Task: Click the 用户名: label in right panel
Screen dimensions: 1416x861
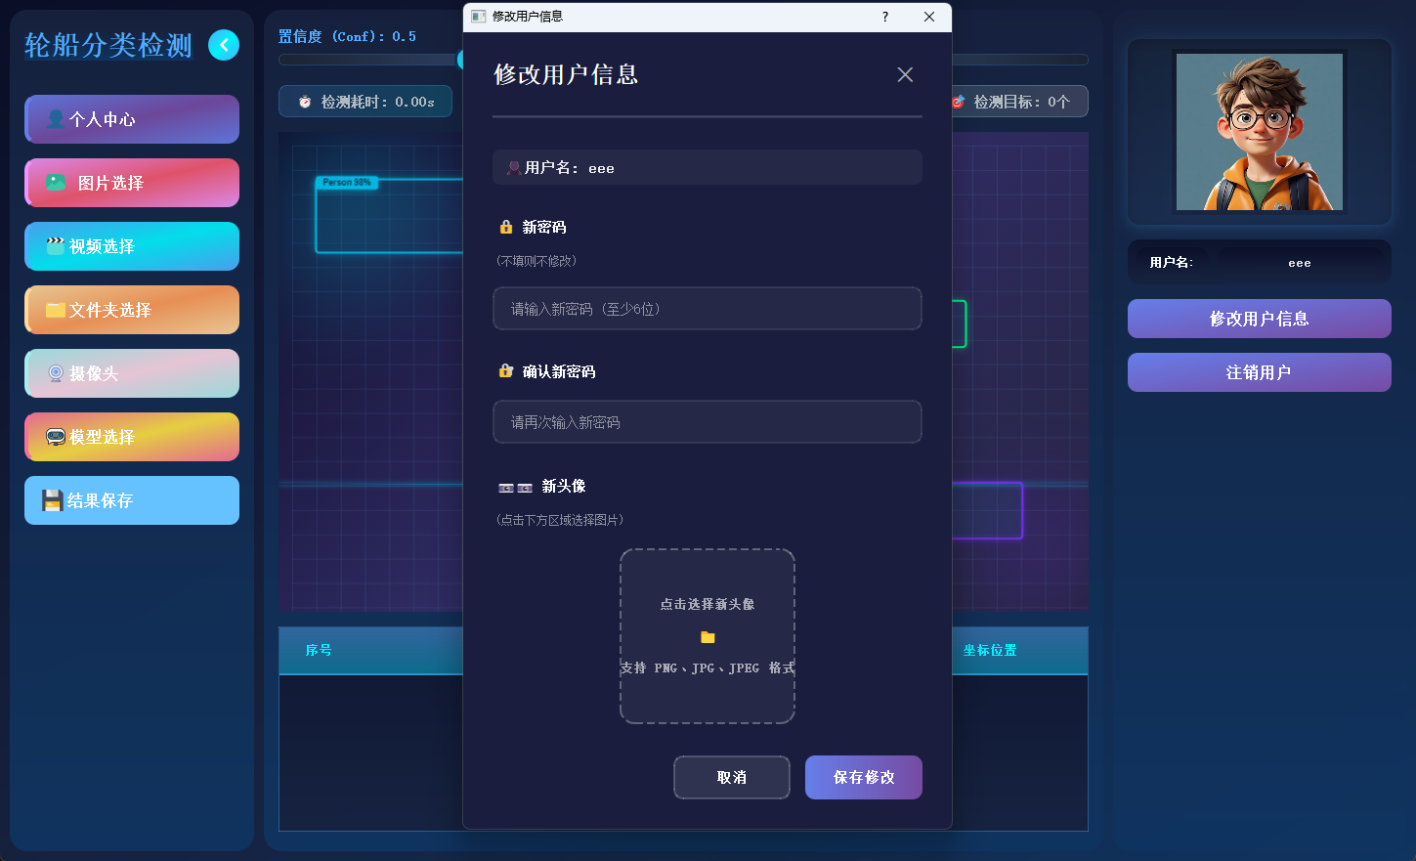Action: [x=1171, y=263]
